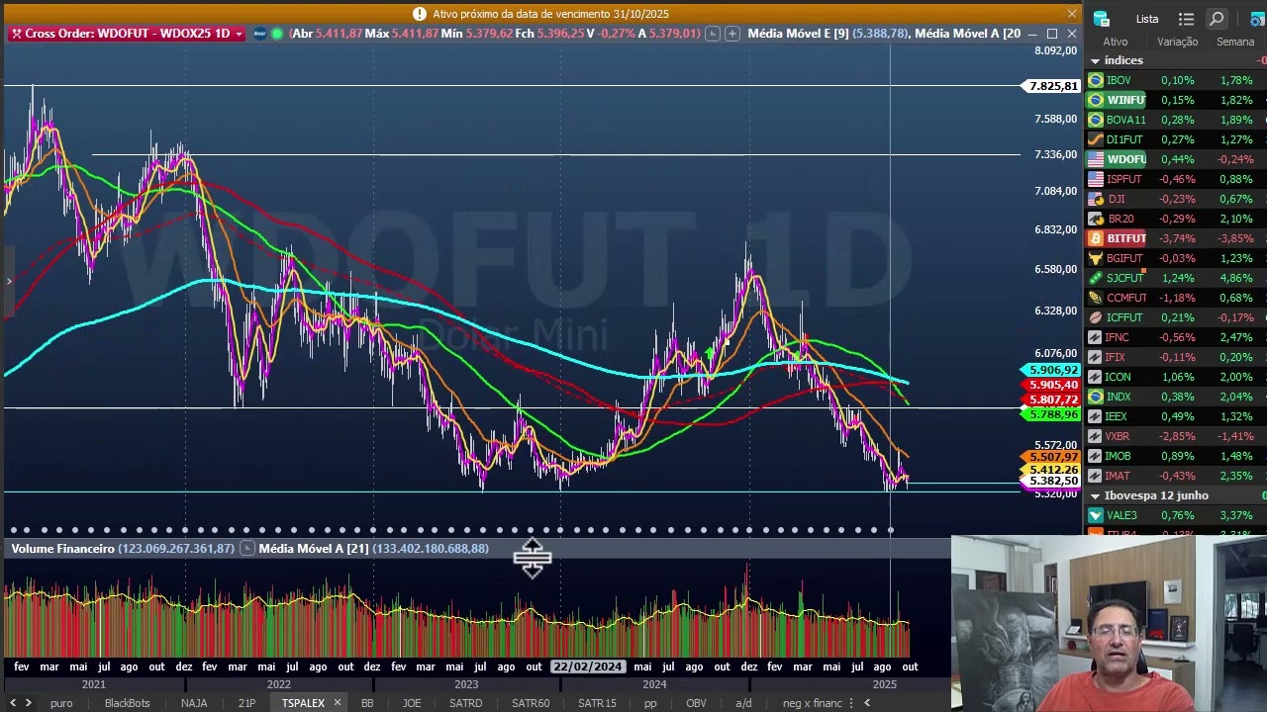Click the plus icon to add indicator
Screen dimensions: 1267x712
pos(731,34)
